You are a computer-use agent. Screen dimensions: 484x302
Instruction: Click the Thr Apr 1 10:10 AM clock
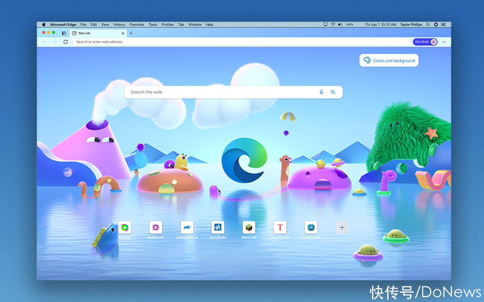click(x=380, y=25)
